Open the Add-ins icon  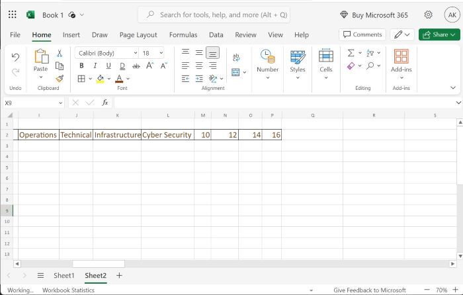[x=401, y=56]
